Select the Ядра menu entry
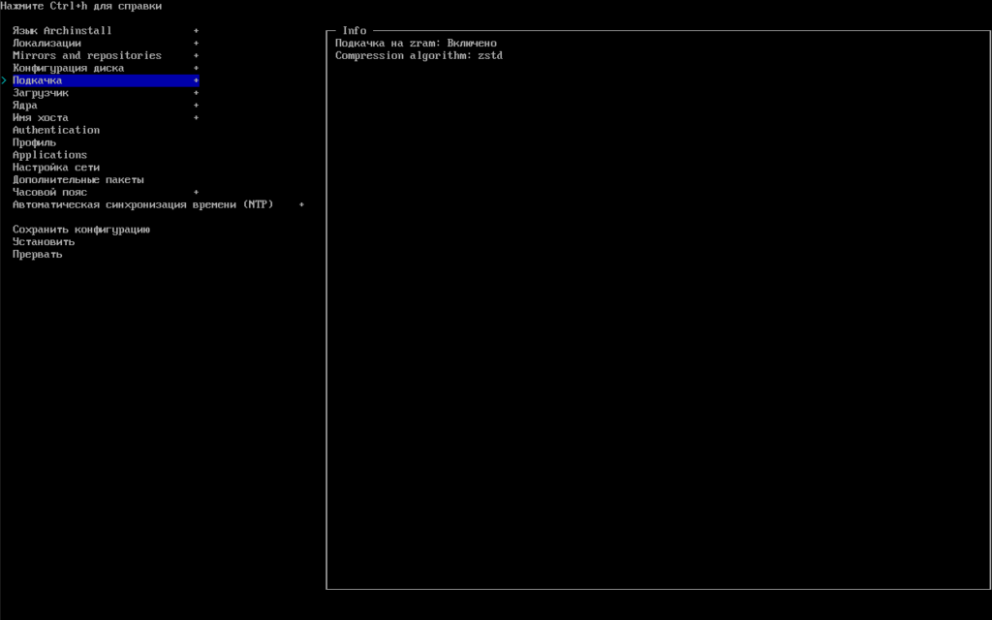992x620 pixels. click(x=24, y=106)
